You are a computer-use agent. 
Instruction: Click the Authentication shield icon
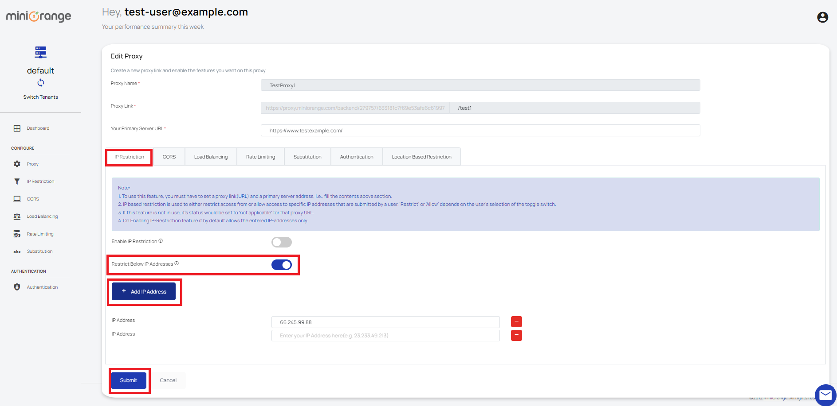pyautogui.click(x=17, y=287)
